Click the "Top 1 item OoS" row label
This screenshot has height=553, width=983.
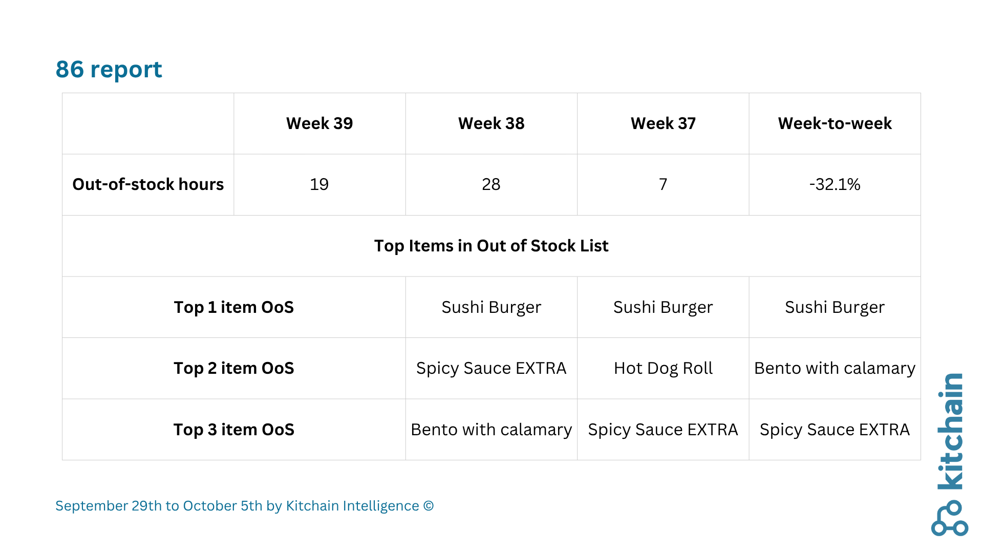click(x=233, y=307)
